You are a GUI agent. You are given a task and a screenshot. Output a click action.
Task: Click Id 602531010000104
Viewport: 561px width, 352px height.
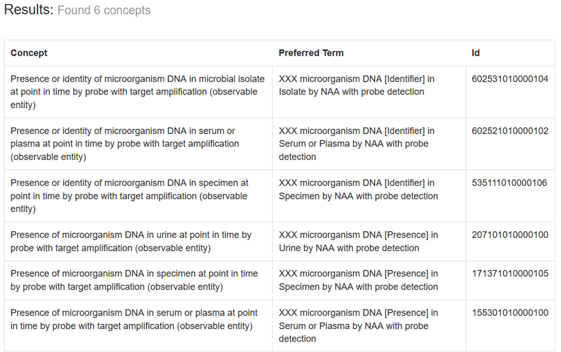tap(510, 79)
